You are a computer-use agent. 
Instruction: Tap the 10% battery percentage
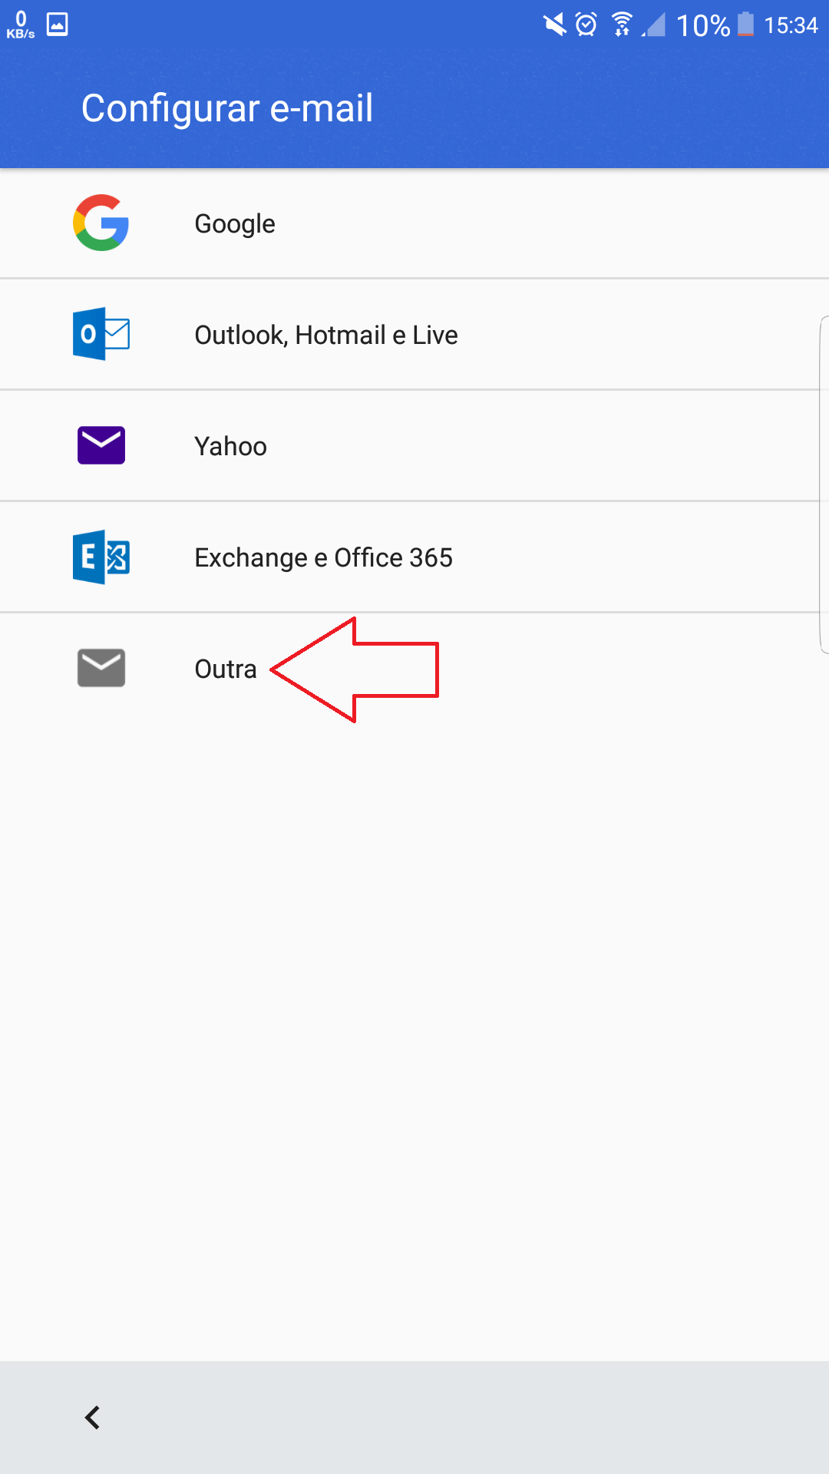[x=702, y=25]
